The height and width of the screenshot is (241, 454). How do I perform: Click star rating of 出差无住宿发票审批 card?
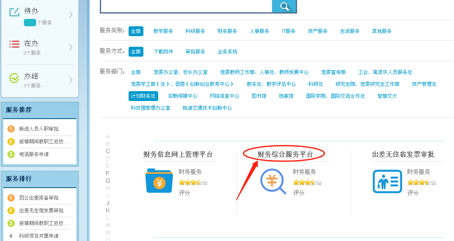click(422, 182)
